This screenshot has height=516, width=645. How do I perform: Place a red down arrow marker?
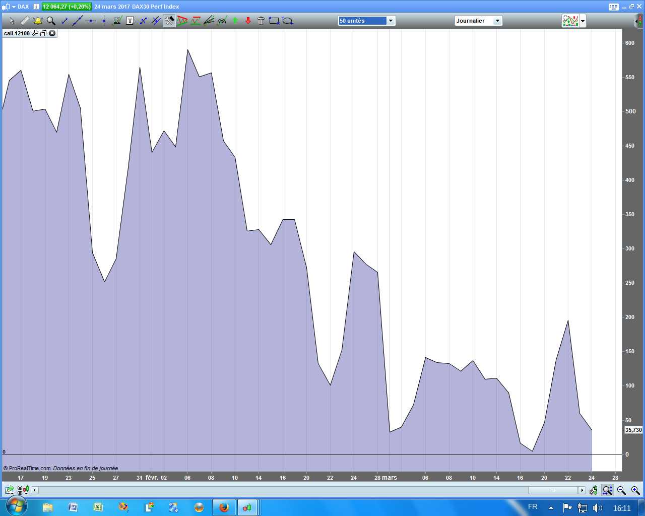(248, 21)
